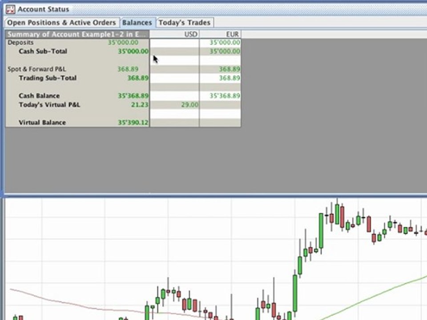The height and width of the screenshot is (320, 427).
Task: Click the EUR Spot & Forward P&L value 368.89
Action: pos(230,69)
